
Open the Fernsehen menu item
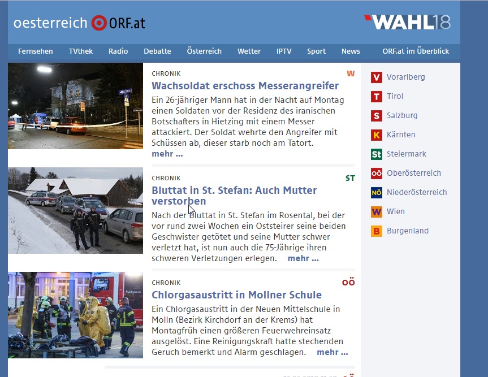coord(36,51)
